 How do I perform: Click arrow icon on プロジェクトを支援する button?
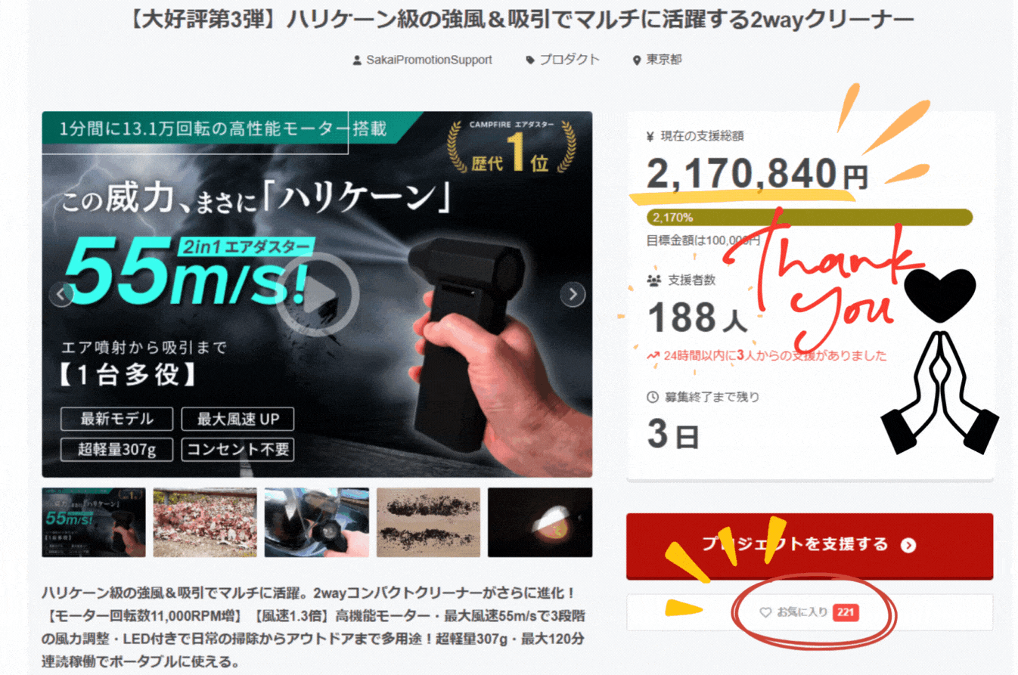[x=908, y=545]
